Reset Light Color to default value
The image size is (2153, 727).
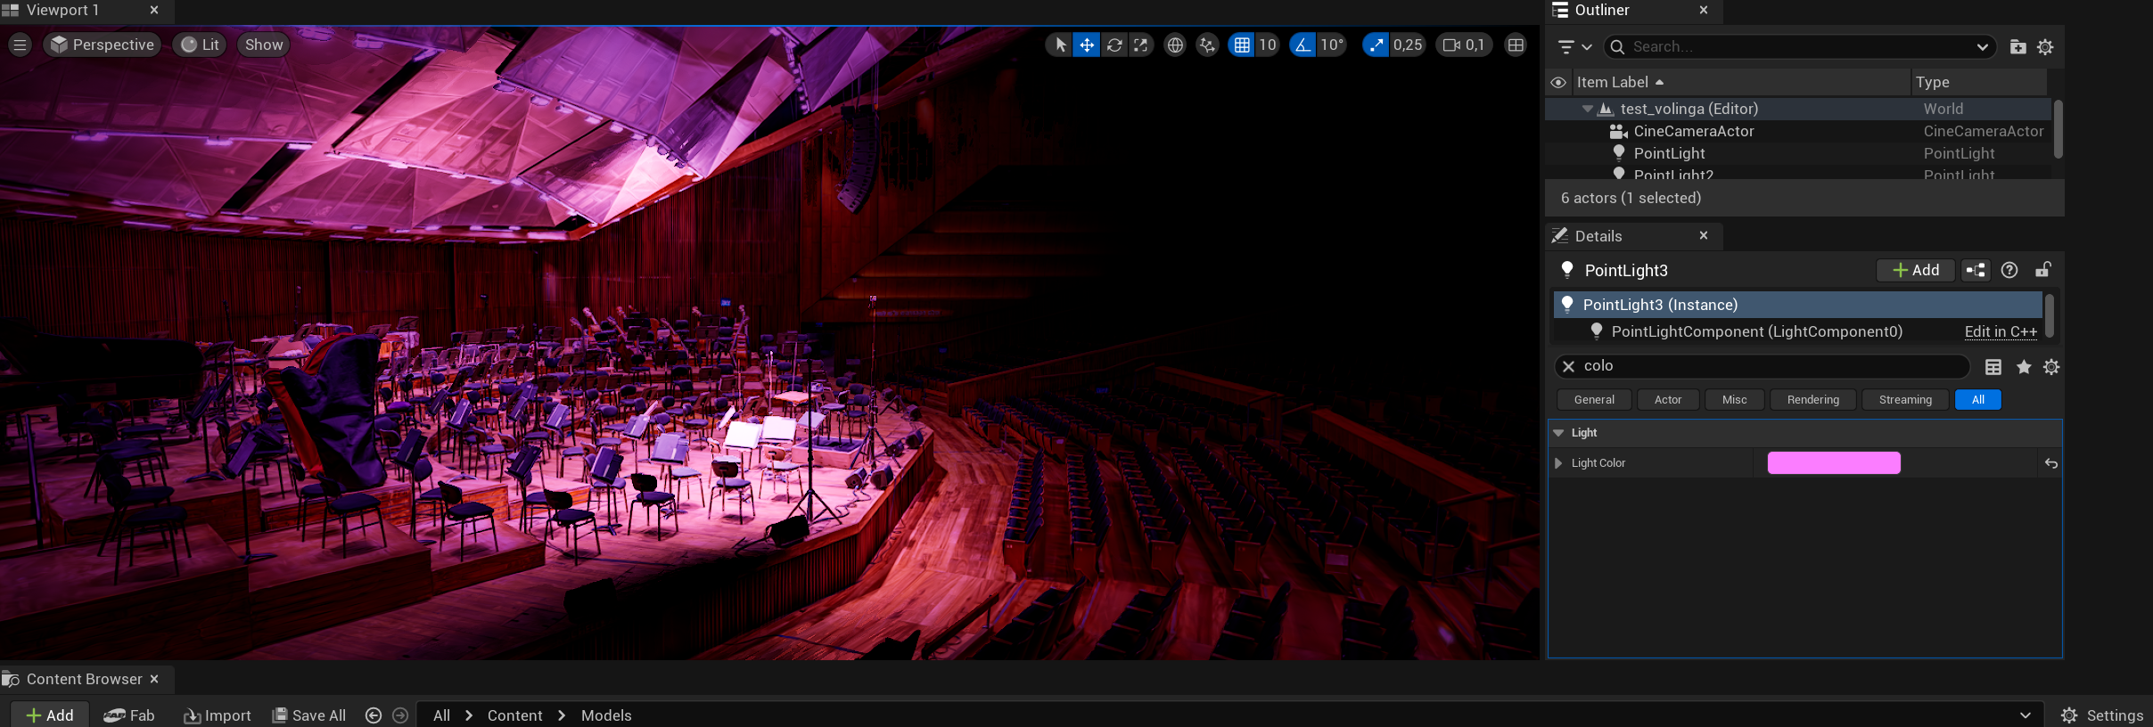[2050, 463]
